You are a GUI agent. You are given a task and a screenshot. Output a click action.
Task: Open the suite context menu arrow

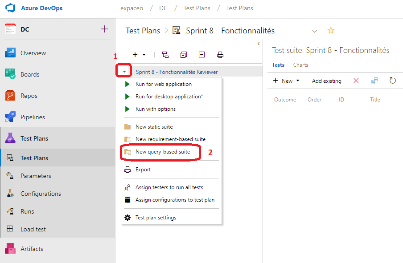click(x=124, y=72)
